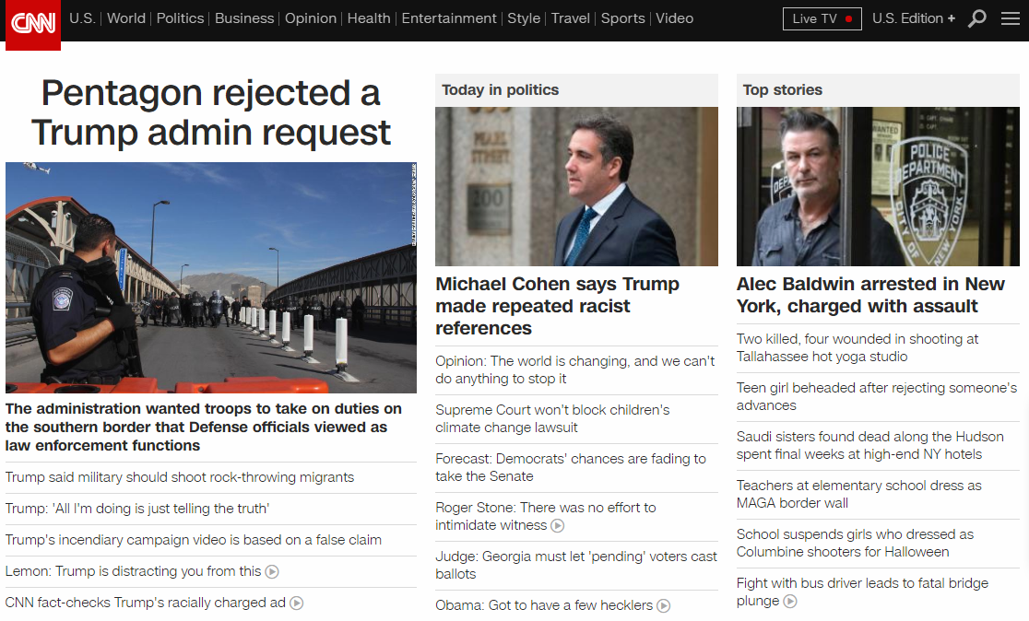The width and height of the screenshot is (1029, 621).
Task: Read the administration wanted troops summary link
Action: pos(204,427)
